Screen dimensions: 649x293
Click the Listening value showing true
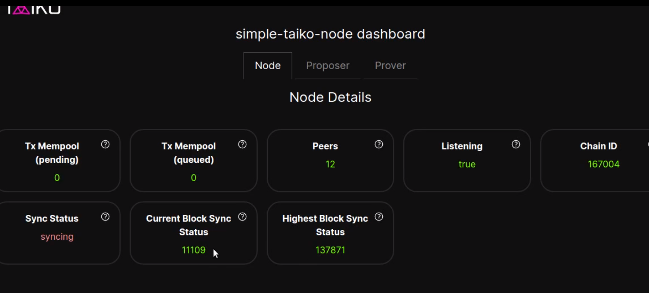(467, 164)
